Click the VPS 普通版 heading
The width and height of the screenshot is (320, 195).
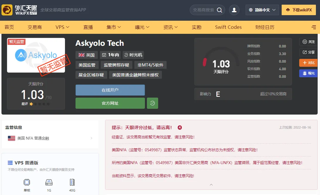(x=26, y=163)
